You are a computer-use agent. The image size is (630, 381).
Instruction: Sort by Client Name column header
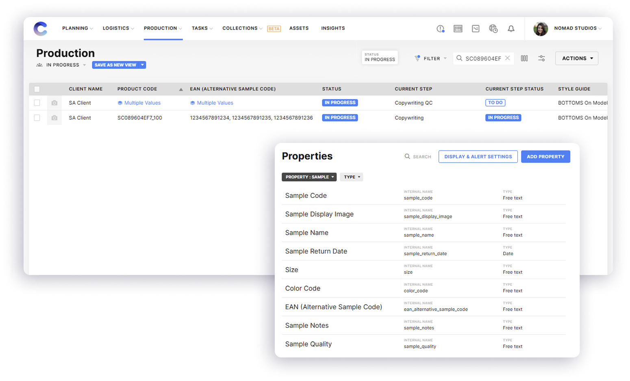[86, 89]
